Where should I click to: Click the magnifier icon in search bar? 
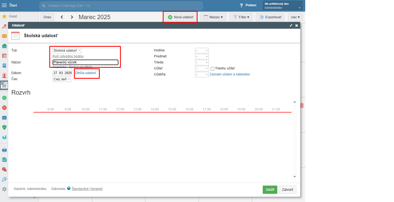(44, 5)
